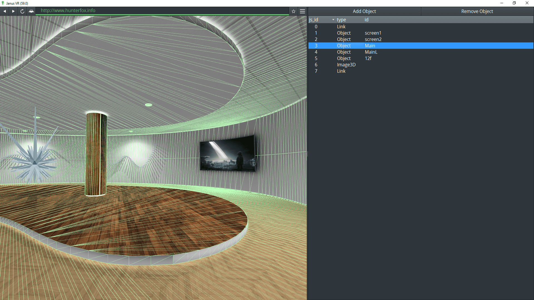Navigate back to the previous page

(4, 11)
